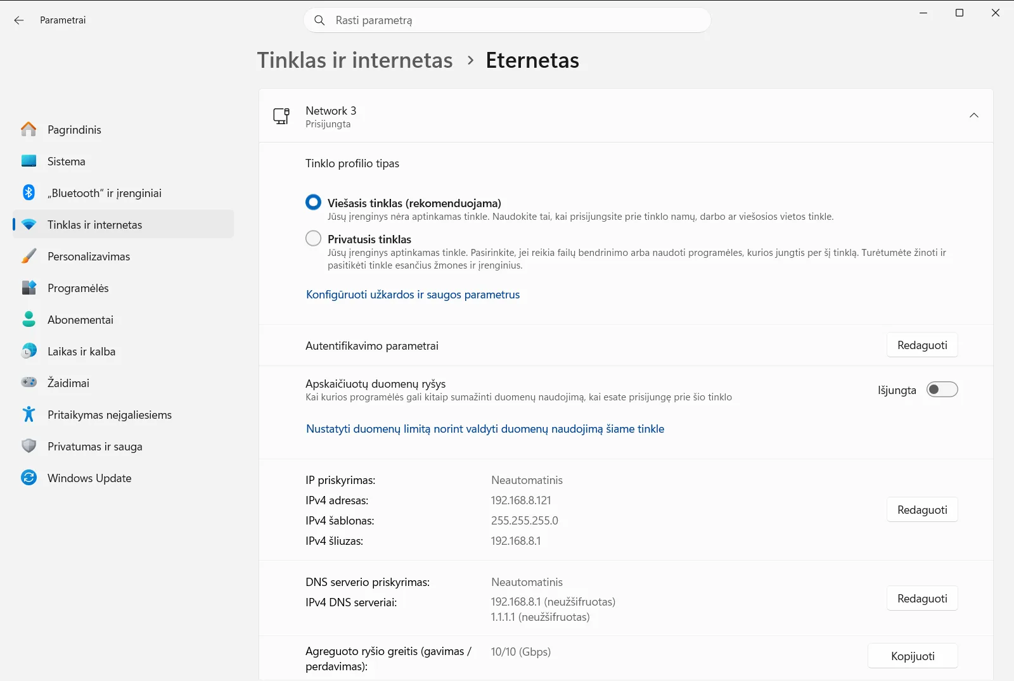Open Pagrindinis in the sidebar
1014x681 pixels.
124,129
